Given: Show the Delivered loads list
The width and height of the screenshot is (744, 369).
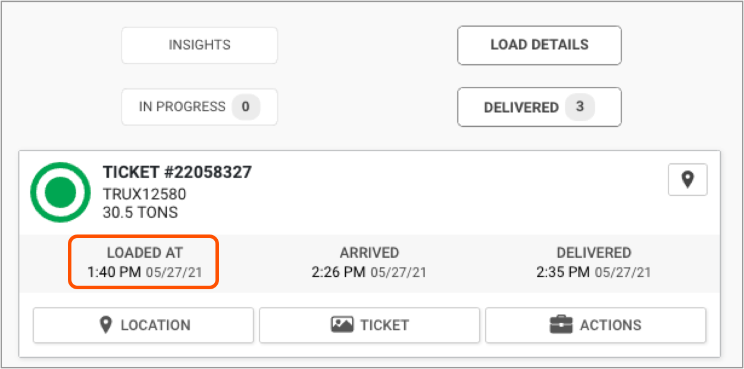Looking at the screenshot, I should [x=539, y=107].
